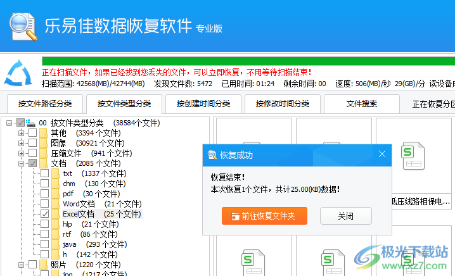Collapse the 照片 tree node

coord(21,265)
